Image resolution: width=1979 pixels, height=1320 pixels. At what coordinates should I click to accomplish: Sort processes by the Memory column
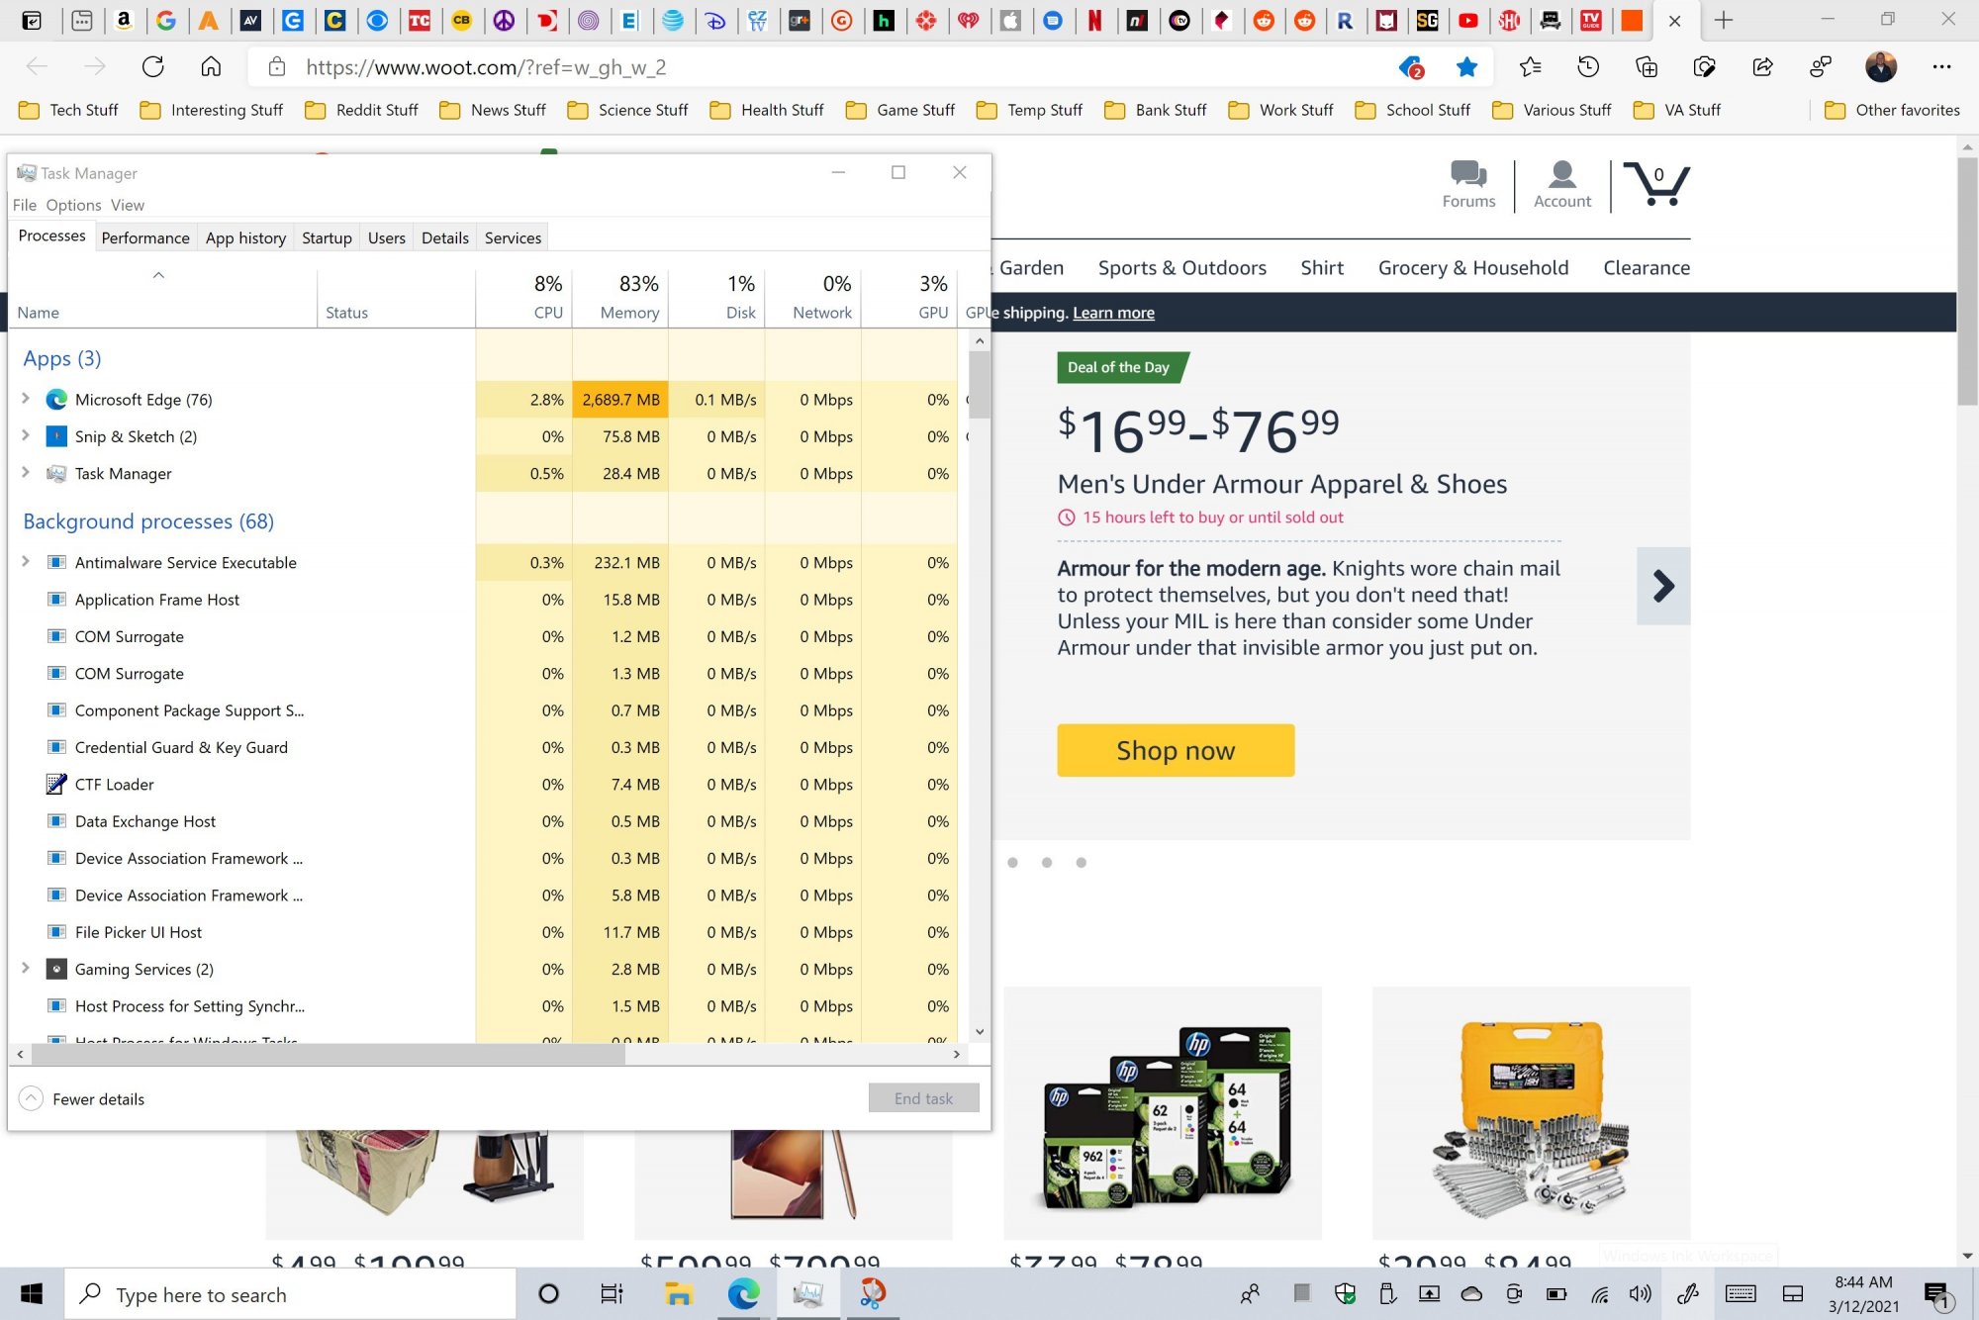(x=628, y=312)
